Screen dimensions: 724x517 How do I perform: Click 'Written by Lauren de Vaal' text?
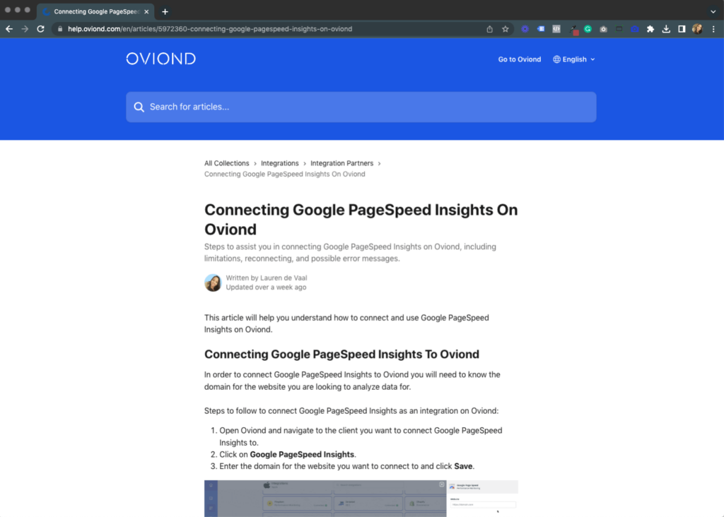(x=267, y=278)
